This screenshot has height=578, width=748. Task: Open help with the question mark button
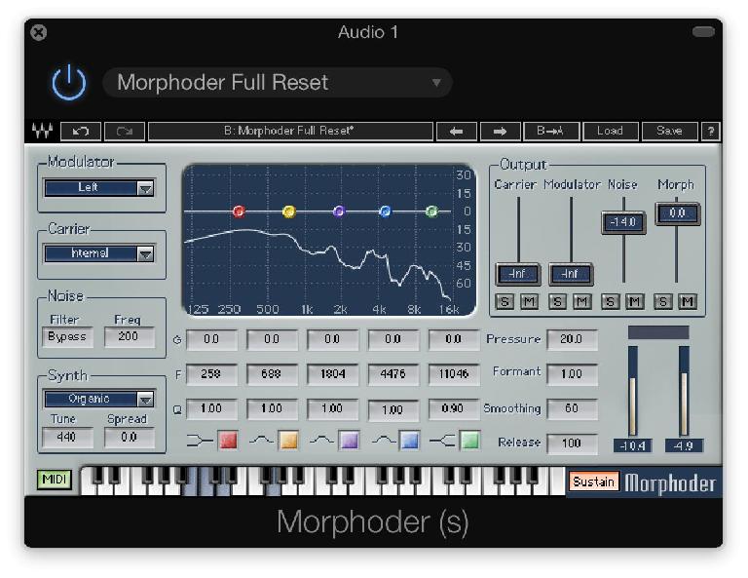711,132
